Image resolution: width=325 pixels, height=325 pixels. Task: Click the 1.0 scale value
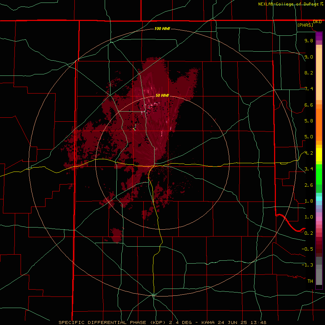(309, 217)
